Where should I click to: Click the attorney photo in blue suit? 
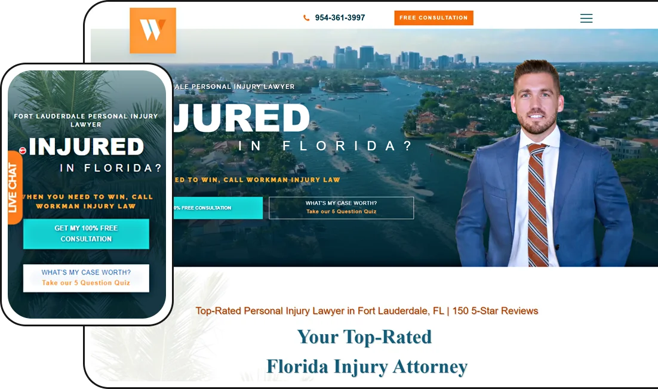point(543,163)
